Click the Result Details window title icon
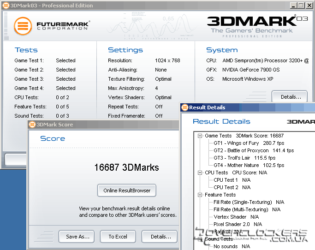The height and width of the screenshot is (250, 315). [184, 107]
